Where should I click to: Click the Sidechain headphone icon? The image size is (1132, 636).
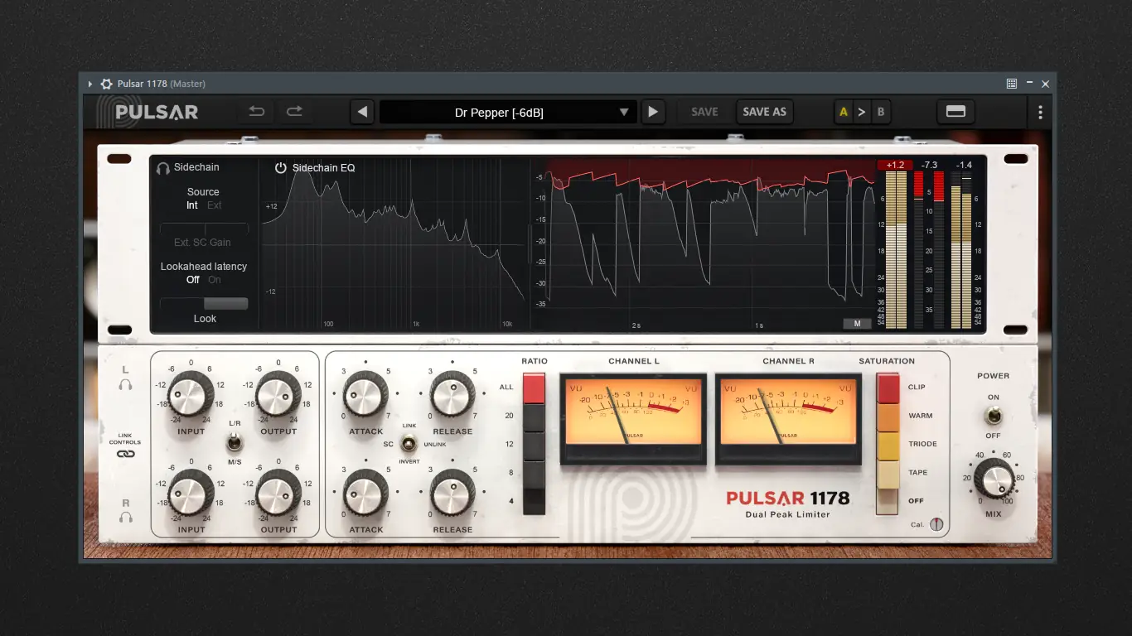coord(162,167)
